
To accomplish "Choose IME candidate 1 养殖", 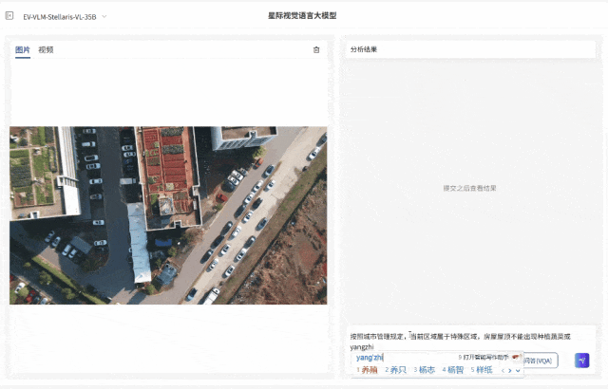I will click(x=367, y=370).
